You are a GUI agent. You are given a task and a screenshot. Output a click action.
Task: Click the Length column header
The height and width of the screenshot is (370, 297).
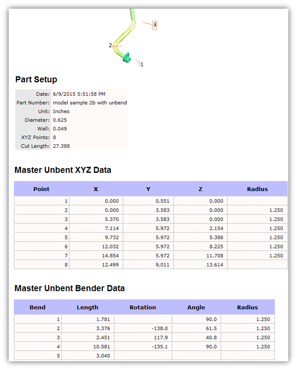[x=87, y=307]
